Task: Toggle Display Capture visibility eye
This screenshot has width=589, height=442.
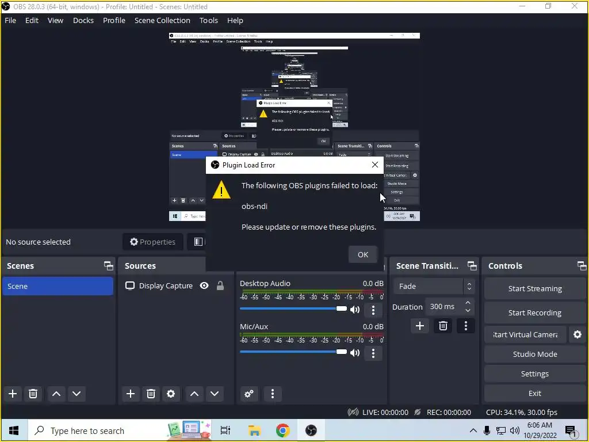Action: point(204,285)
